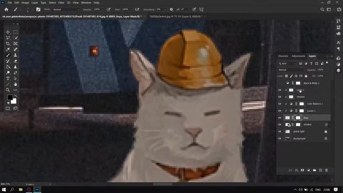The height and width of the screenshot is (193, 343).
Task: Select the Sharpen tool
Action: coord(16,66)
